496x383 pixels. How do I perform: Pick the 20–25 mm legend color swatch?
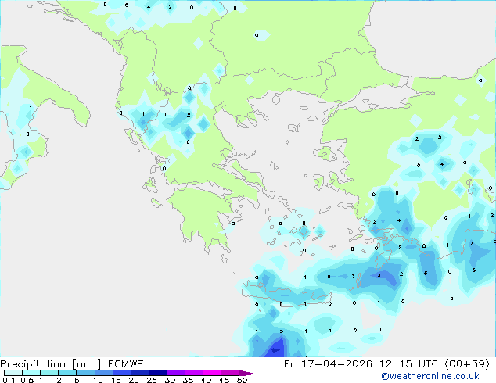140,373
